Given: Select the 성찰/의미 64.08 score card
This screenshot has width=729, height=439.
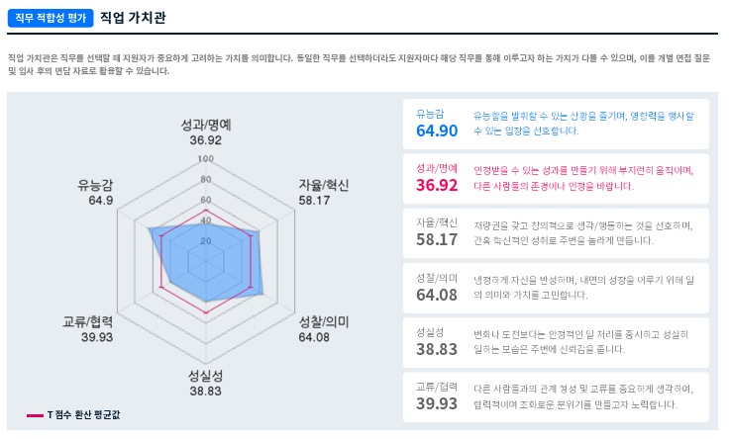Looking at the screenshot, I should pyautogui.click(x=556, y=287).
